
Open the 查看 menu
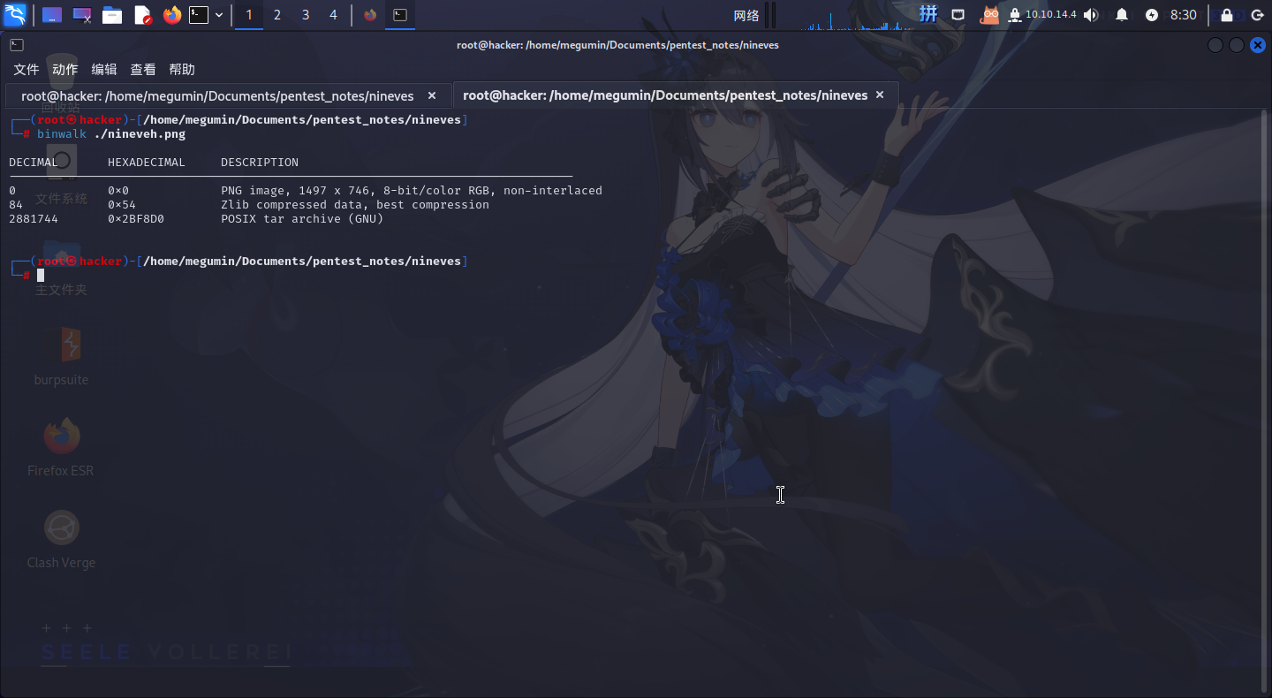tap(143, 70)
